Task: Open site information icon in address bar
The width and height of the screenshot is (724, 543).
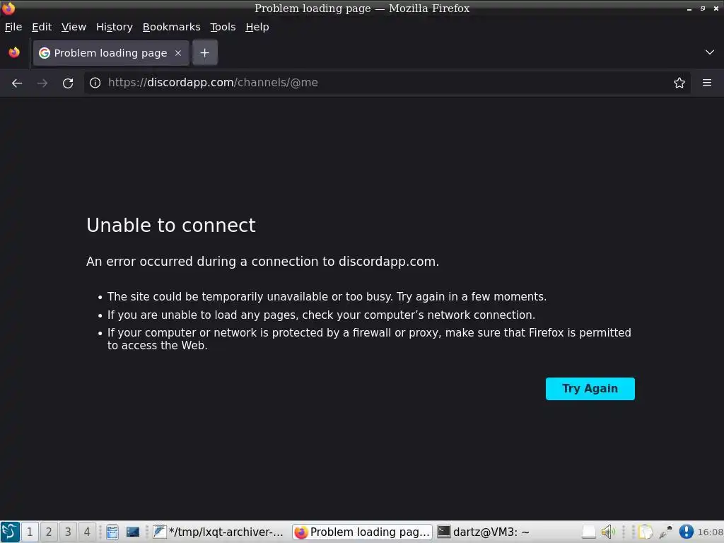Action: point(95,83)
